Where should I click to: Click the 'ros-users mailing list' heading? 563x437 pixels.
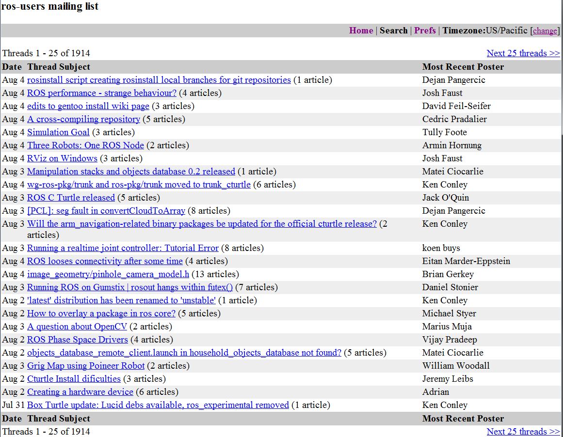coord(49,6)
